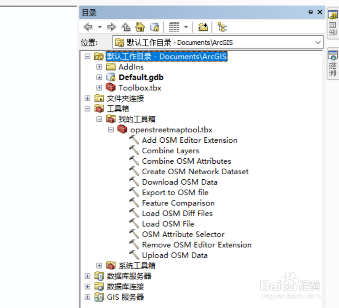Select the 文件夹连接 item

[126, 98]
